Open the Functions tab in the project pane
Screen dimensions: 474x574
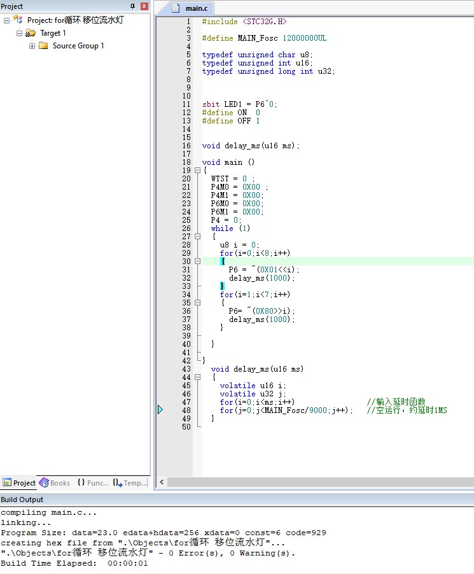pyautogui.click(x=93, y=483)
